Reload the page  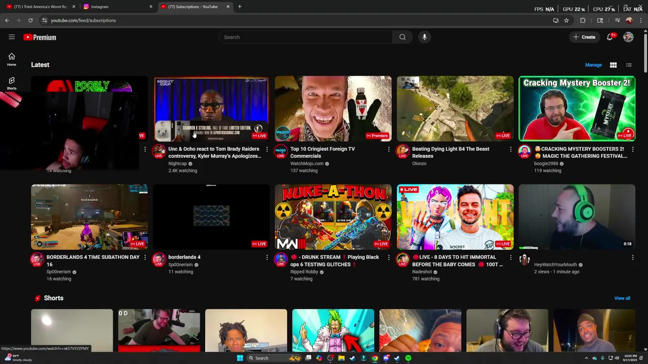point(30,20)
